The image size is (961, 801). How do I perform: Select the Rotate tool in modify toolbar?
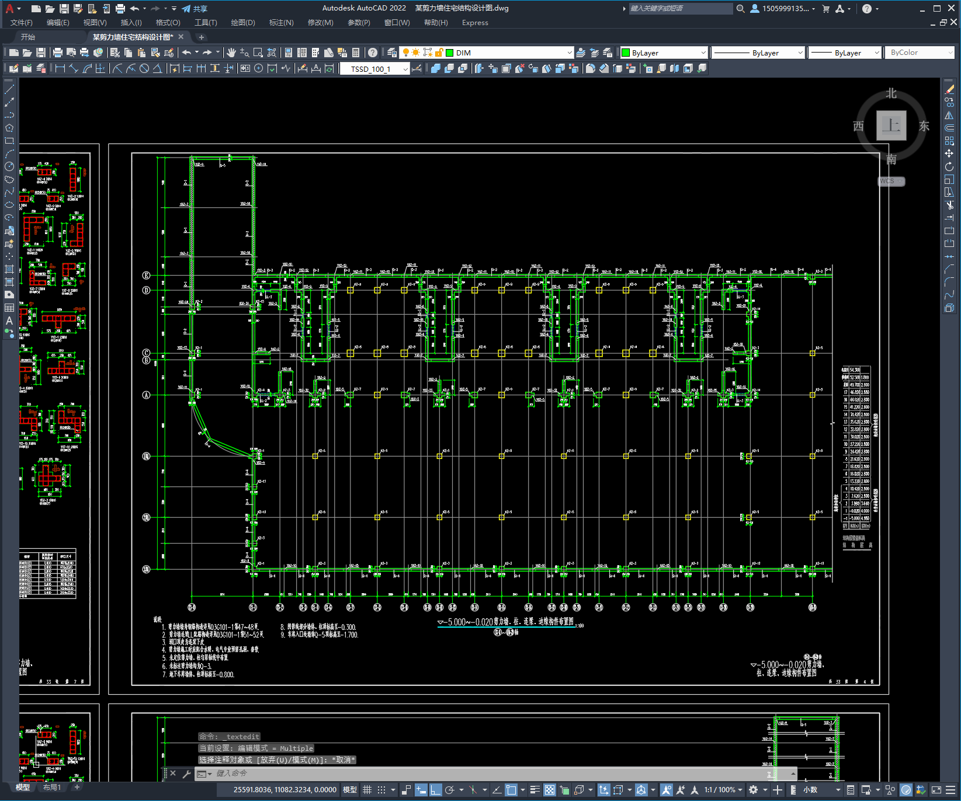(x=949, y=166)
